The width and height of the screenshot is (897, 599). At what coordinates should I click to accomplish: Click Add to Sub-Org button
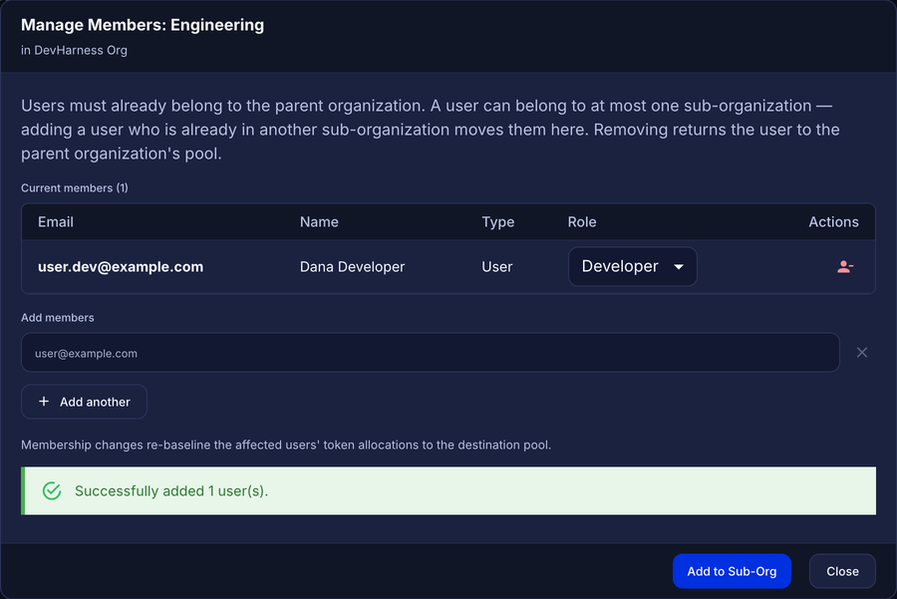coord(732,571)
